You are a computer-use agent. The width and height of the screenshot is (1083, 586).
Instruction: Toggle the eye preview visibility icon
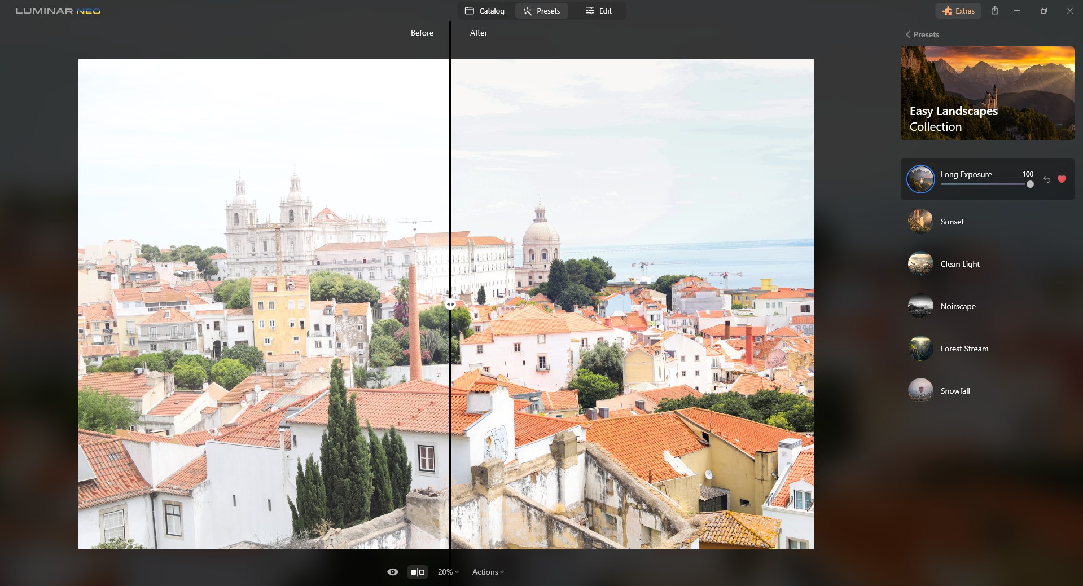click(x=393, y=572)
